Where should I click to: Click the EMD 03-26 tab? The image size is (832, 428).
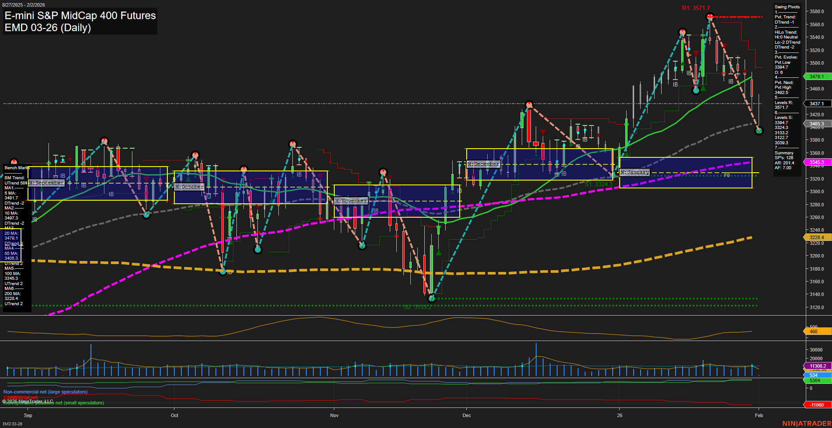point(13,423)
